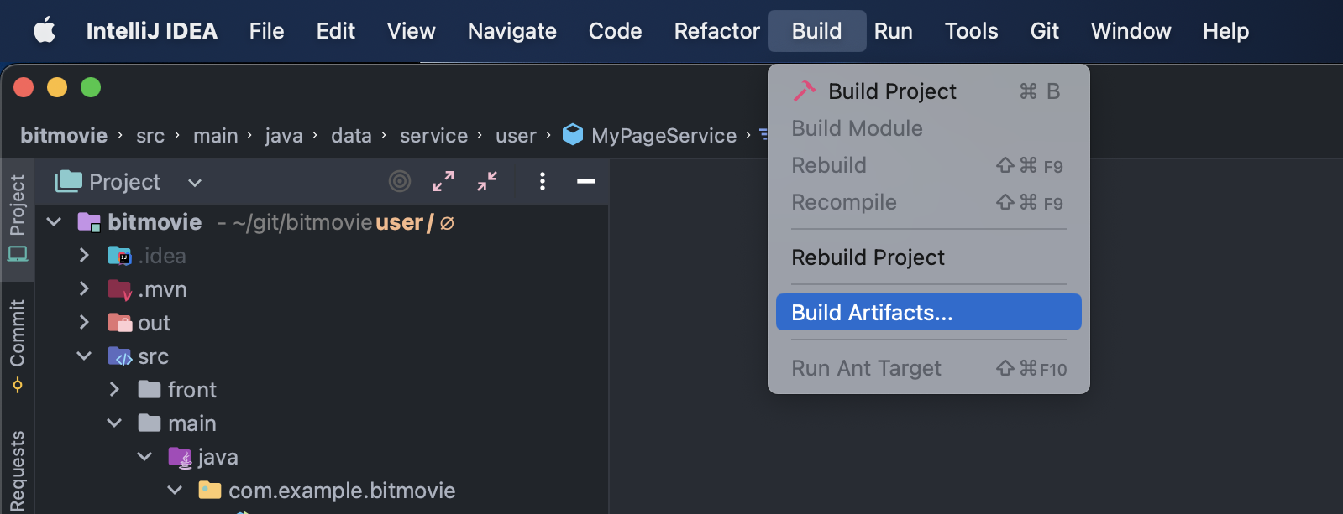Viewport: 1343px width, 514px height.
Task: Click the Expand All arrows icon
Action: coord(443,181)
